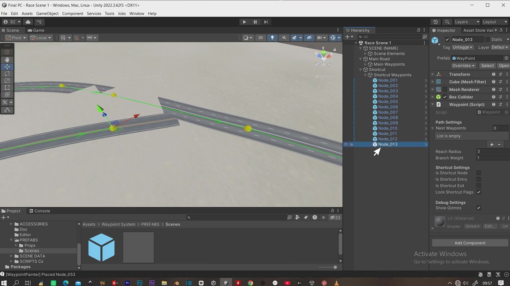The width and height of the screenshot is (510, 286).
Task: Toggle Node_013 active checkbox in Inspector
Action: tap(447, 39)
